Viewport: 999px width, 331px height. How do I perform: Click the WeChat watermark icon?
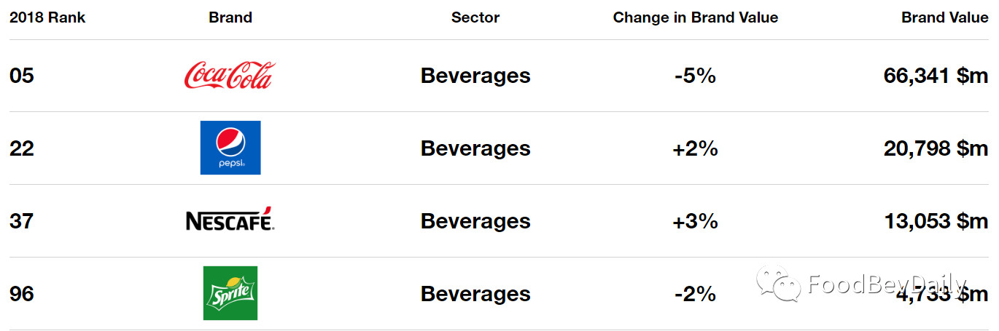777,282
